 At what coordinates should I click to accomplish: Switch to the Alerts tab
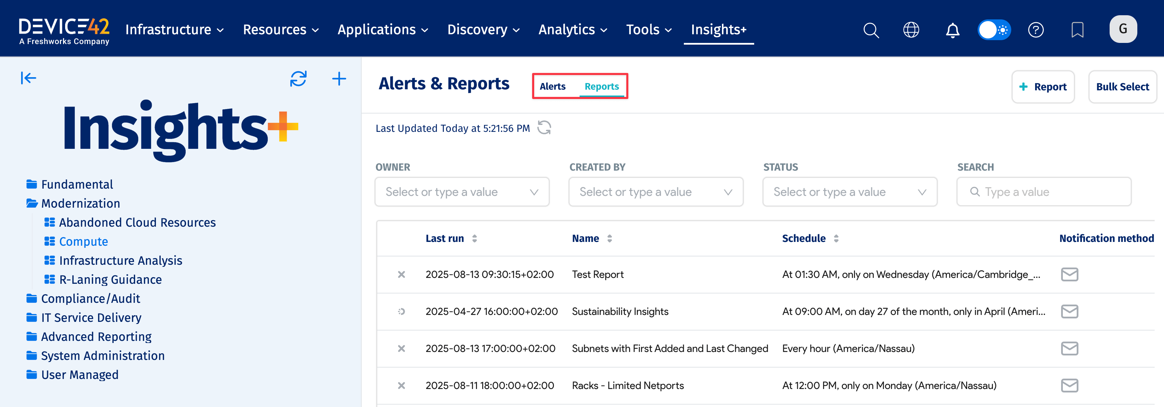pyautogui.click(x=552, y=86)
